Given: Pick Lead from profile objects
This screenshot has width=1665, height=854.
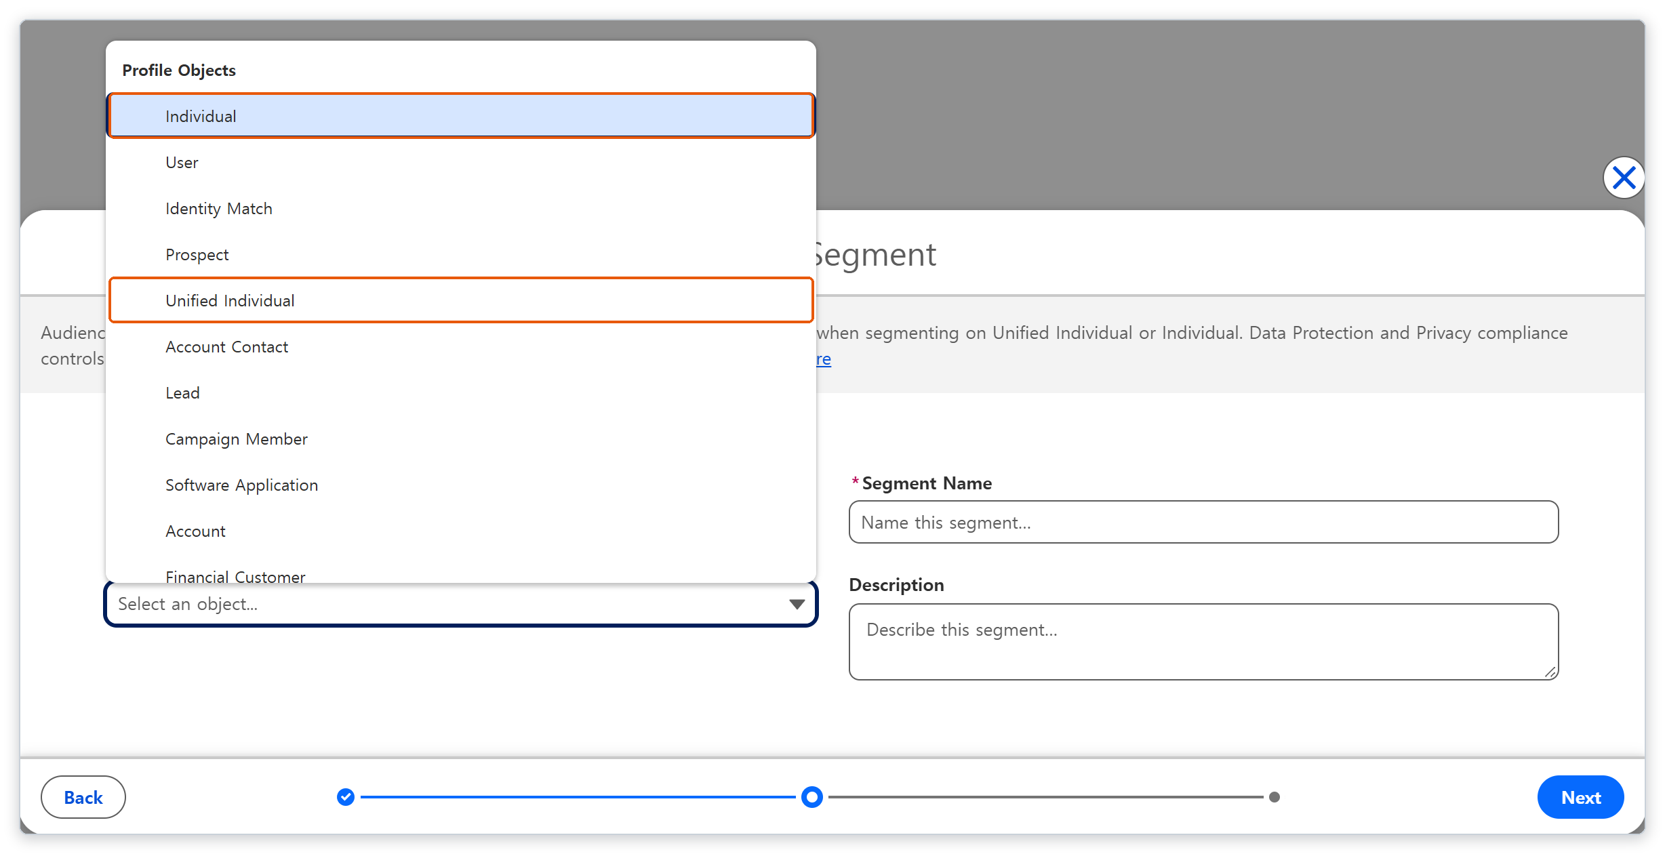Looking at the screenshot, I should (461, 392).
